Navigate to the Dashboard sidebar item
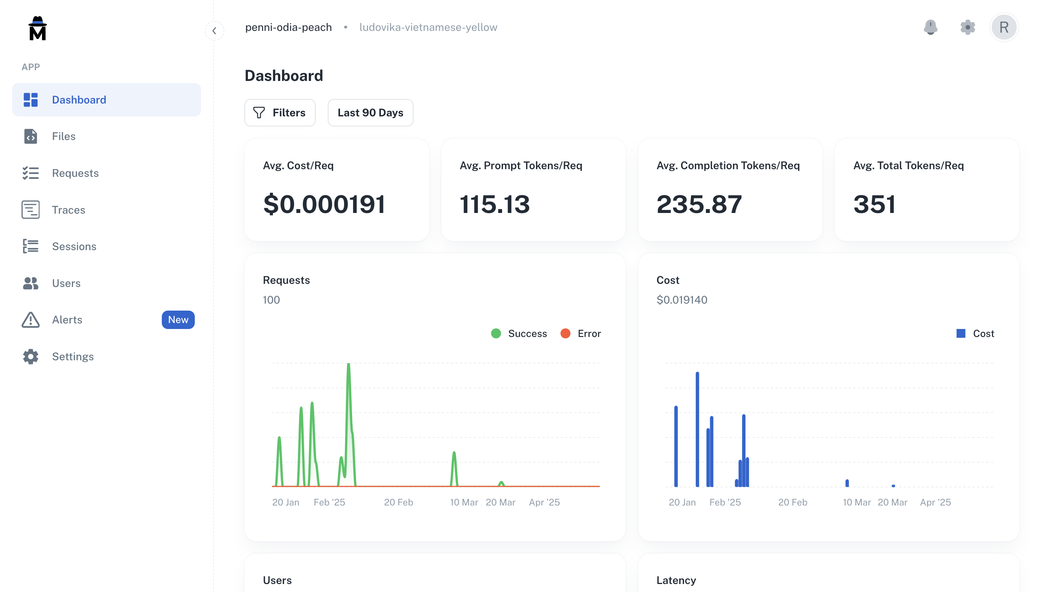This screenshot has height=592, width=1050. tap(79, 99)
